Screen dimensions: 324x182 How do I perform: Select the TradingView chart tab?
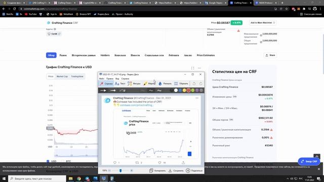click(x=77, y=76)
